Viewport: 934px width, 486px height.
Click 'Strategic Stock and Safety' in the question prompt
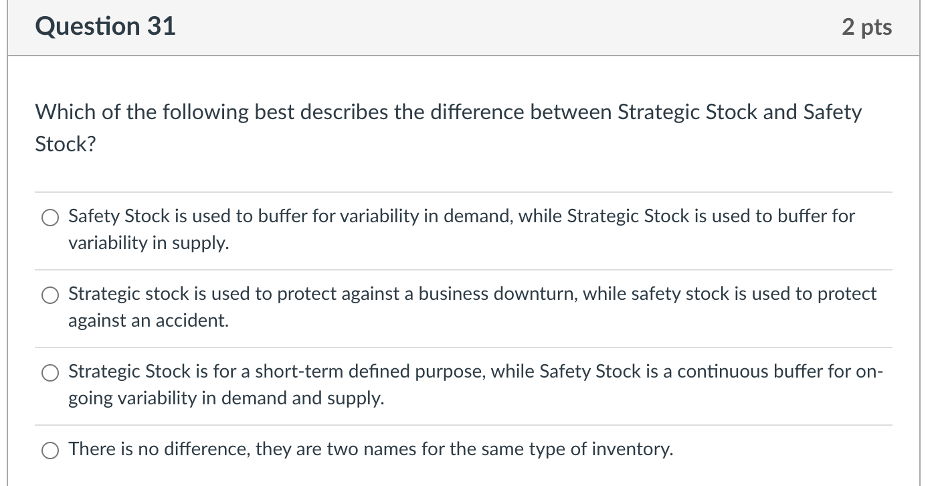(739, 112)
